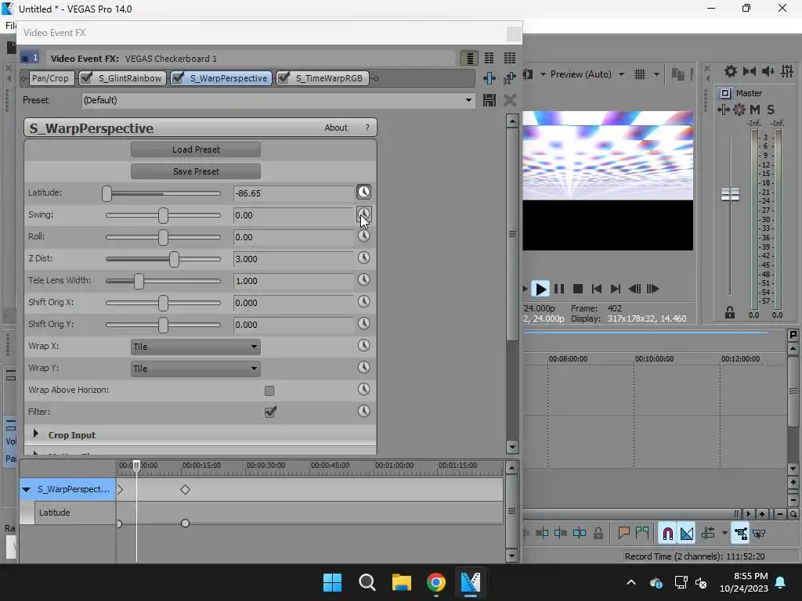Image resolution: width=802 pixels, height=601 pixels.
Task: Select the second keyframe diamond on S_WarpPerspective track
Action: (x=185, y=490)
